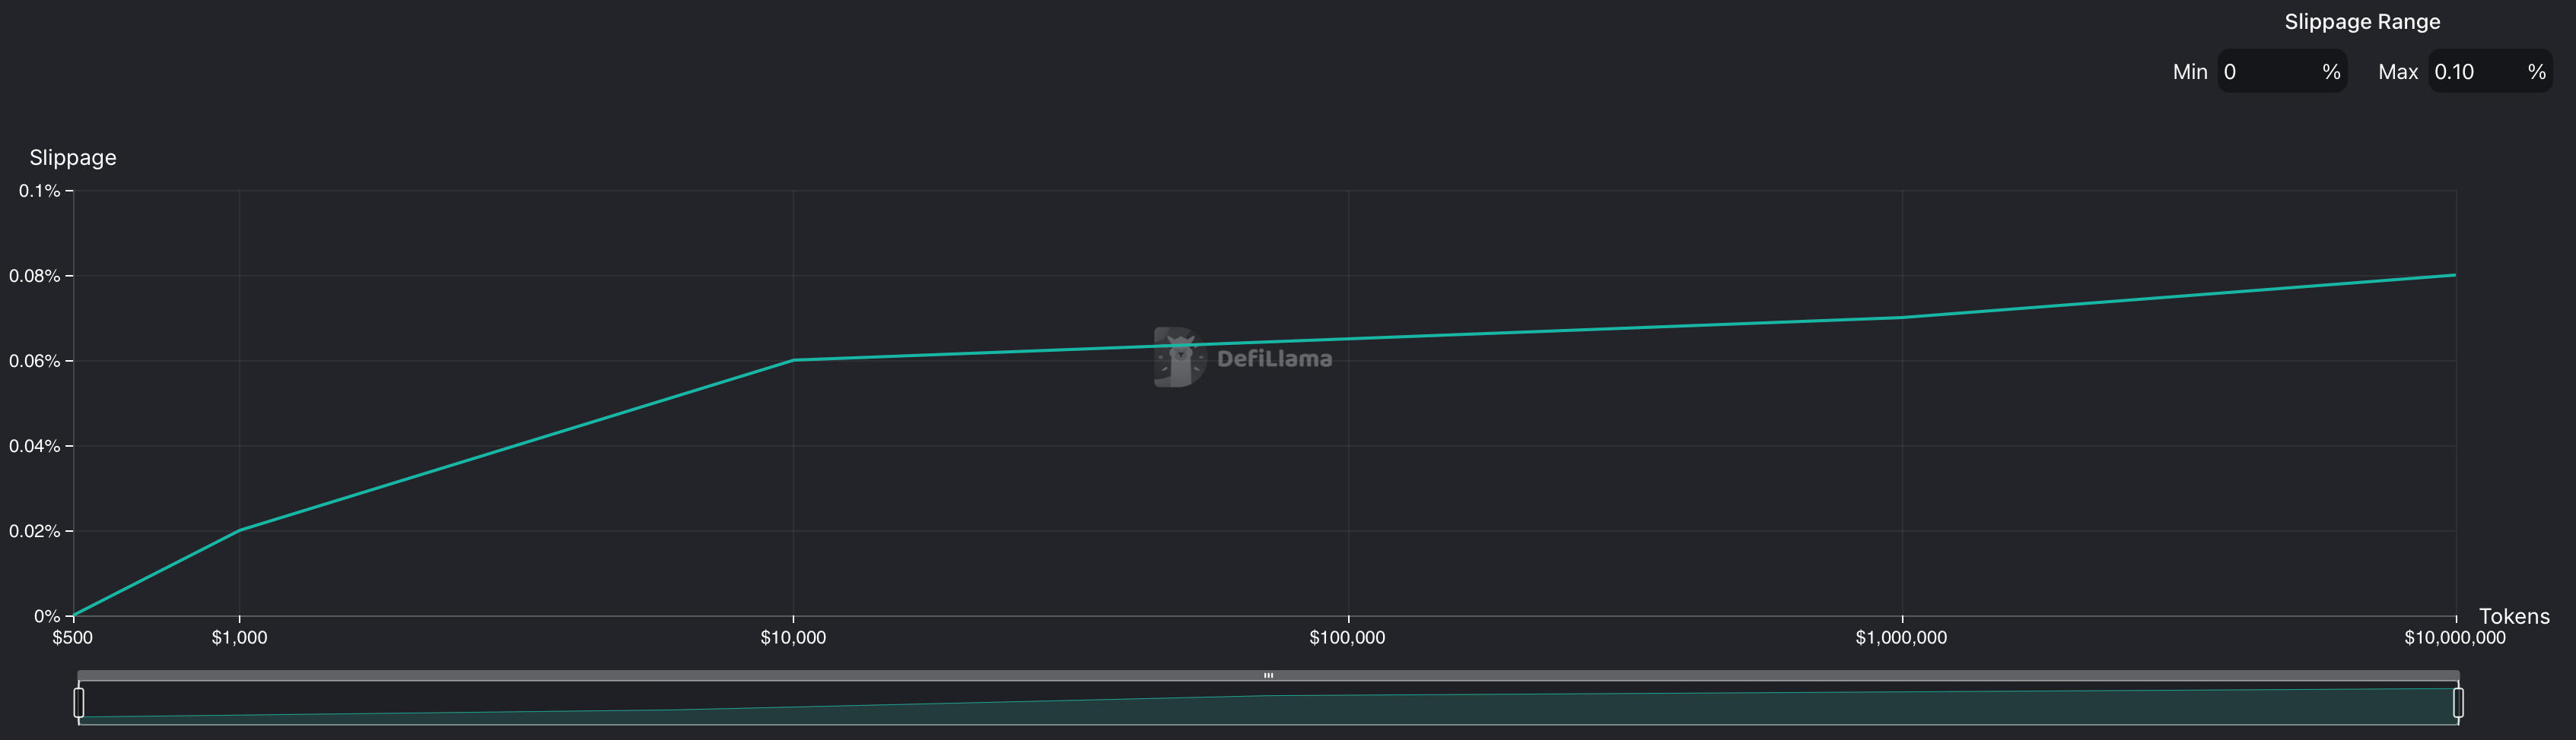Click the $1,000,000 x-axis label
Screen dimensions: 2576x740
tap(1901, 638)
